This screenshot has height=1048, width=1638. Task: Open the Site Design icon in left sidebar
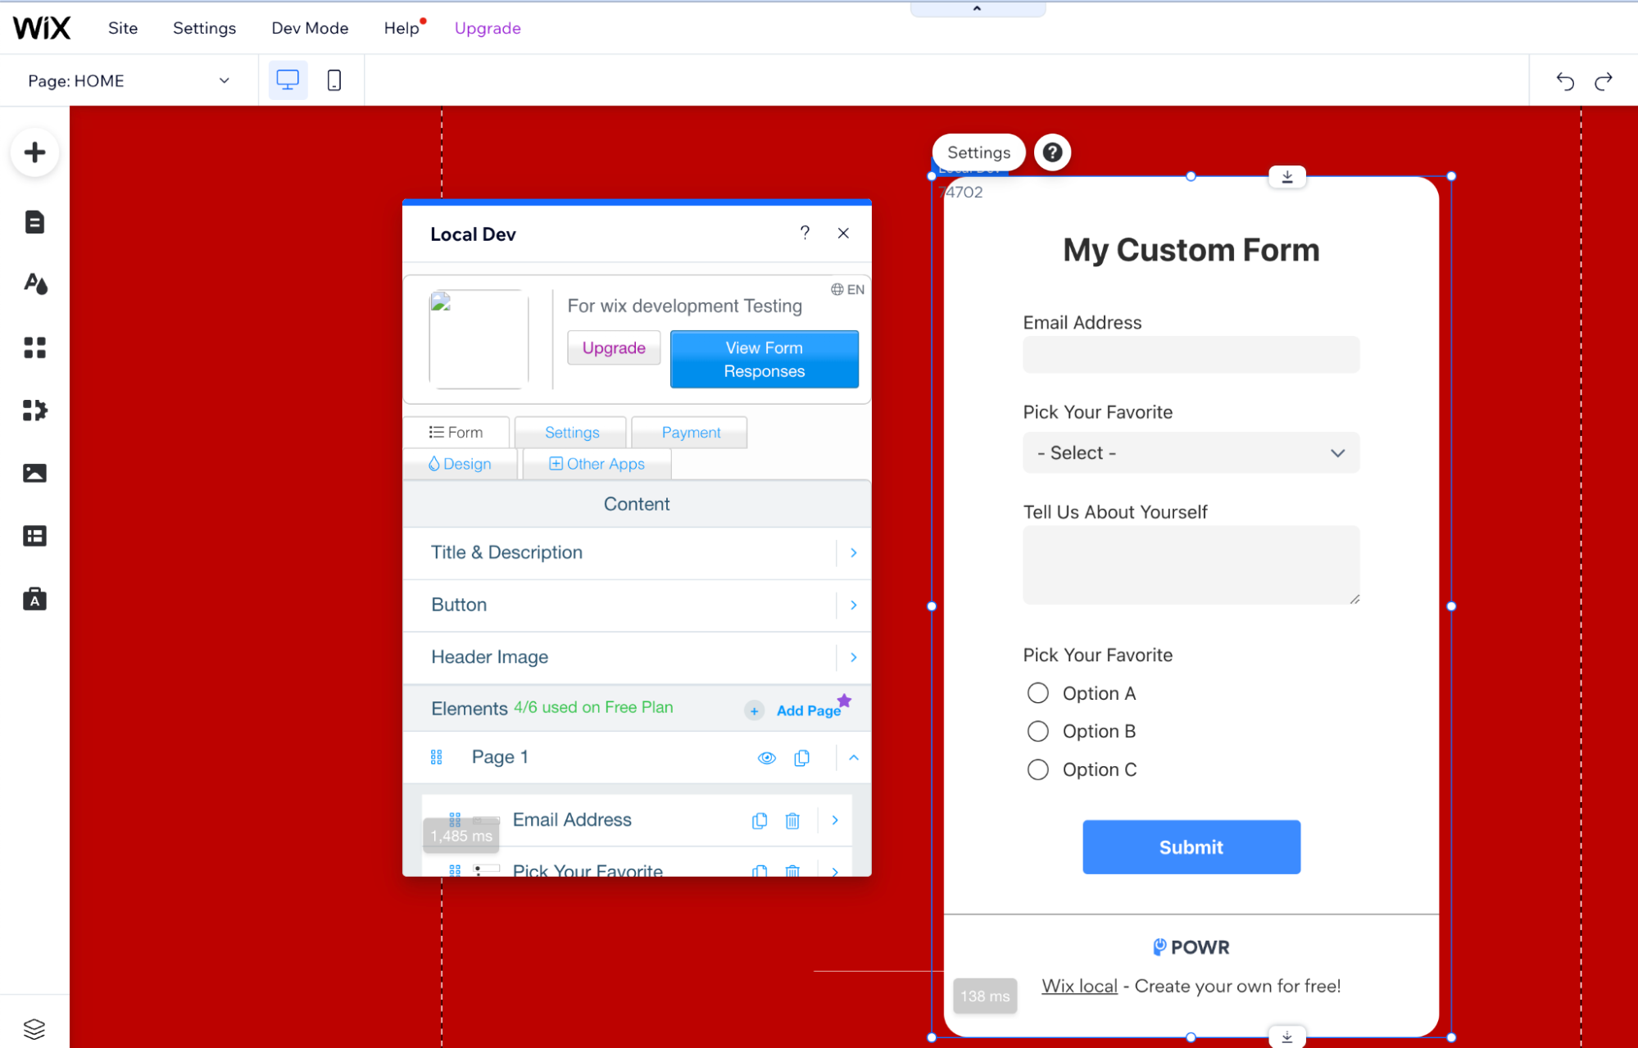pyautogui.click(x=34, y=284)
